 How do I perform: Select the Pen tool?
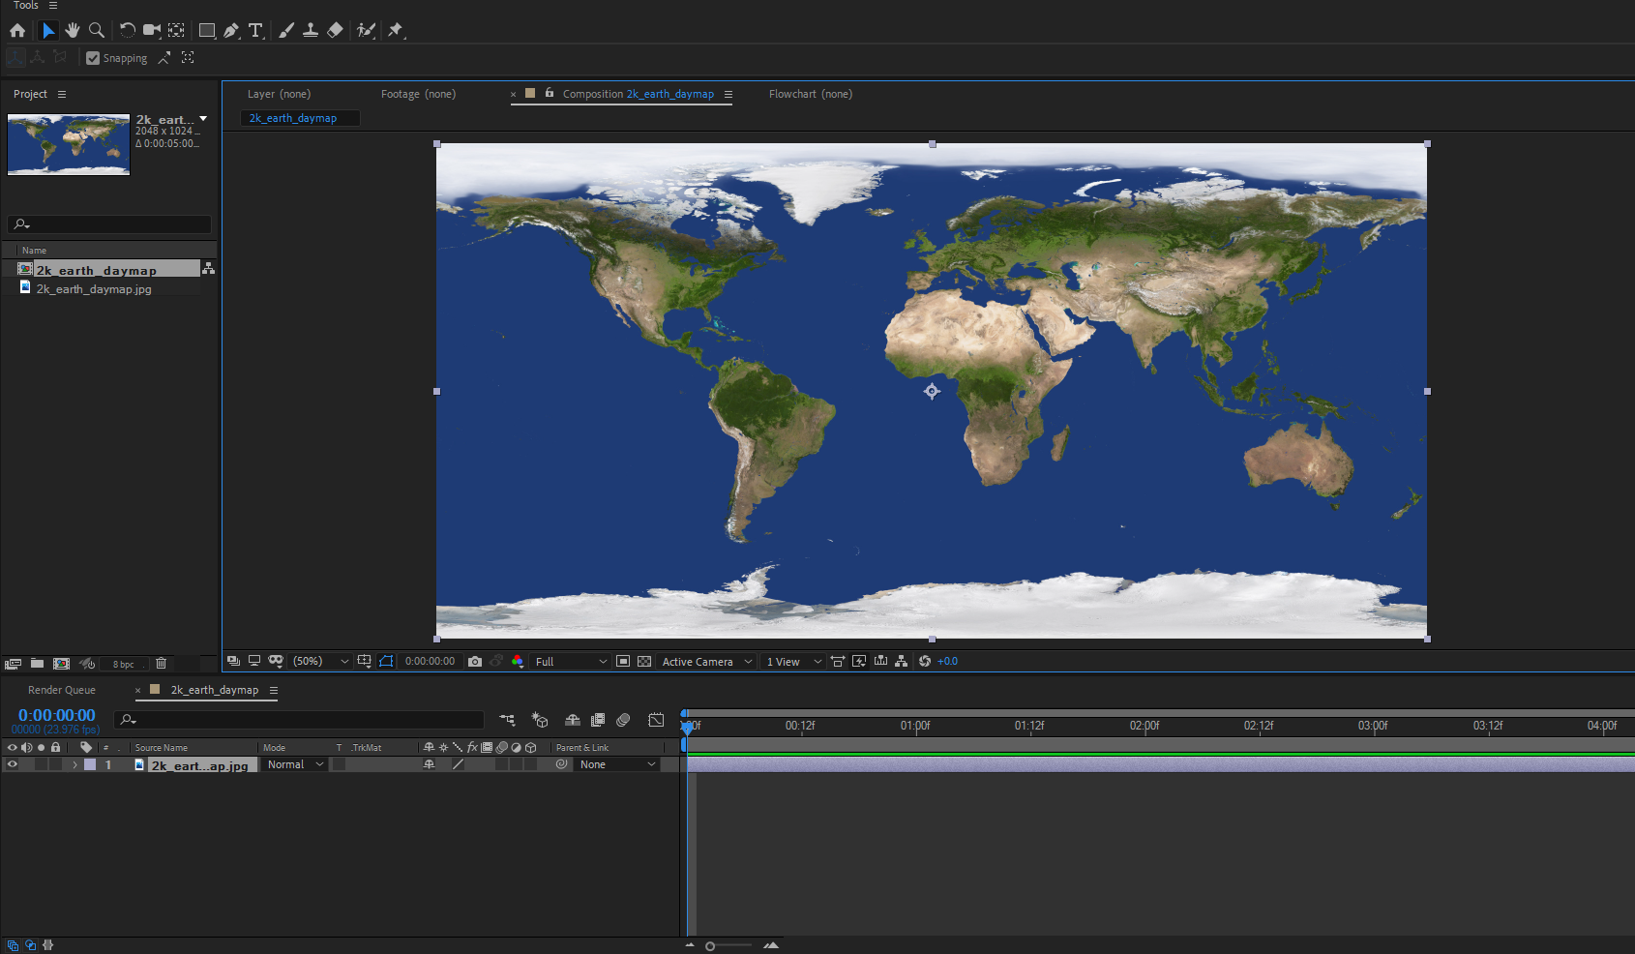[x=231, y=30]
